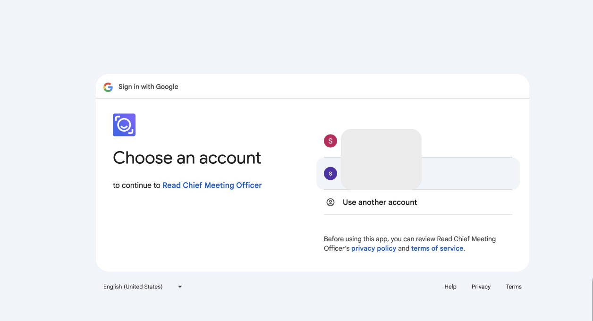Screen dimensions: 593x321
Task: Open the Privacy footer link
Action: pyautogui.click(x=481, y=287)
